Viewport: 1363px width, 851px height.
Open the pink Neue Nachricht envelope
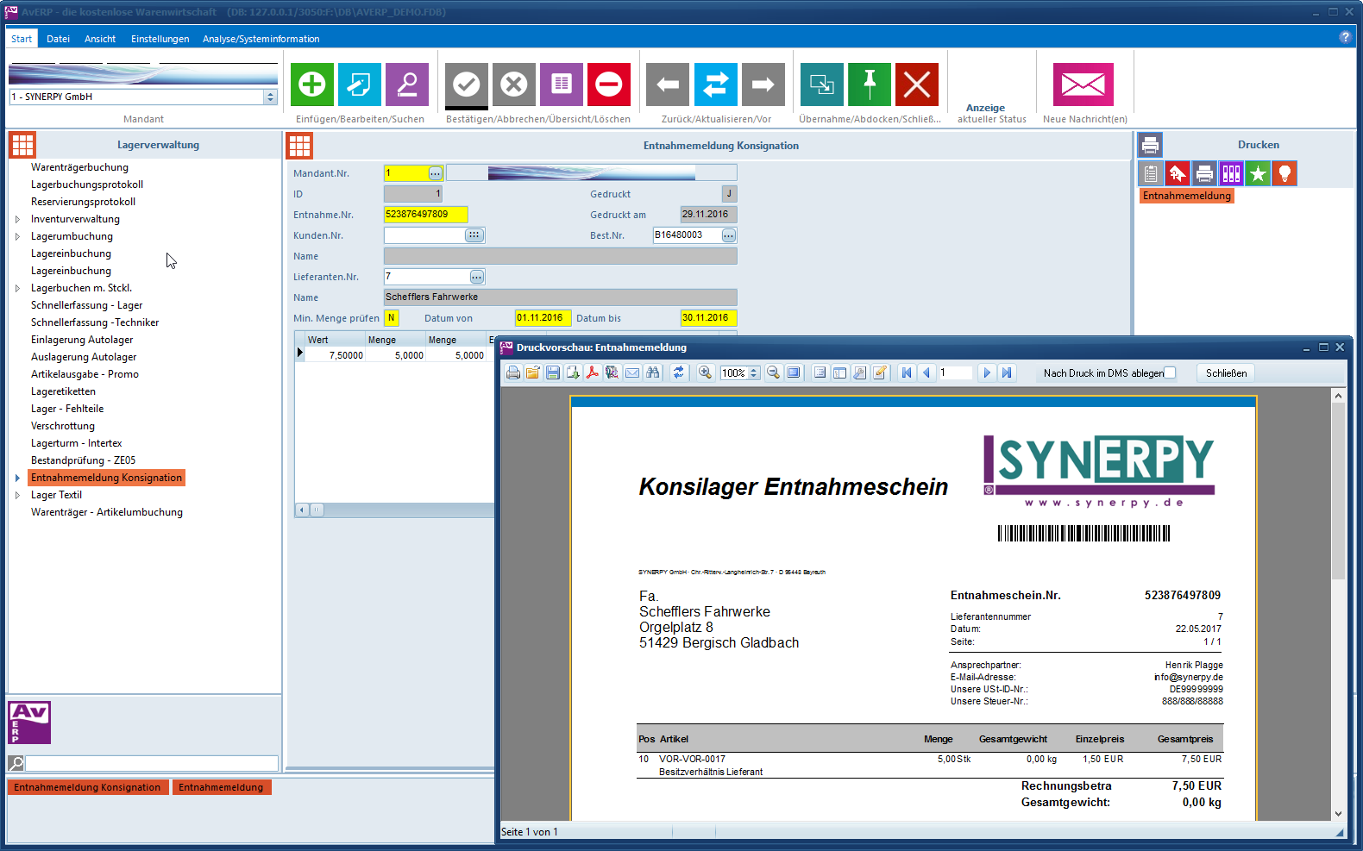[x=1083, y=84]
